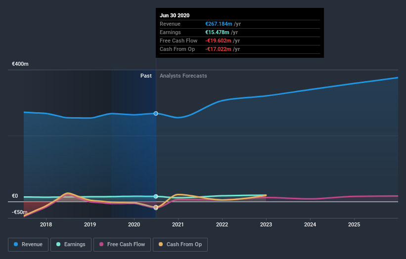Click the 2023 x-axis label

[266, 224]
